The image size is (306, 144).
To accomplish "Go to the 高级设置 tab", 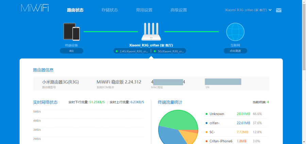I will pyautogui.click(x=178, y=10).
